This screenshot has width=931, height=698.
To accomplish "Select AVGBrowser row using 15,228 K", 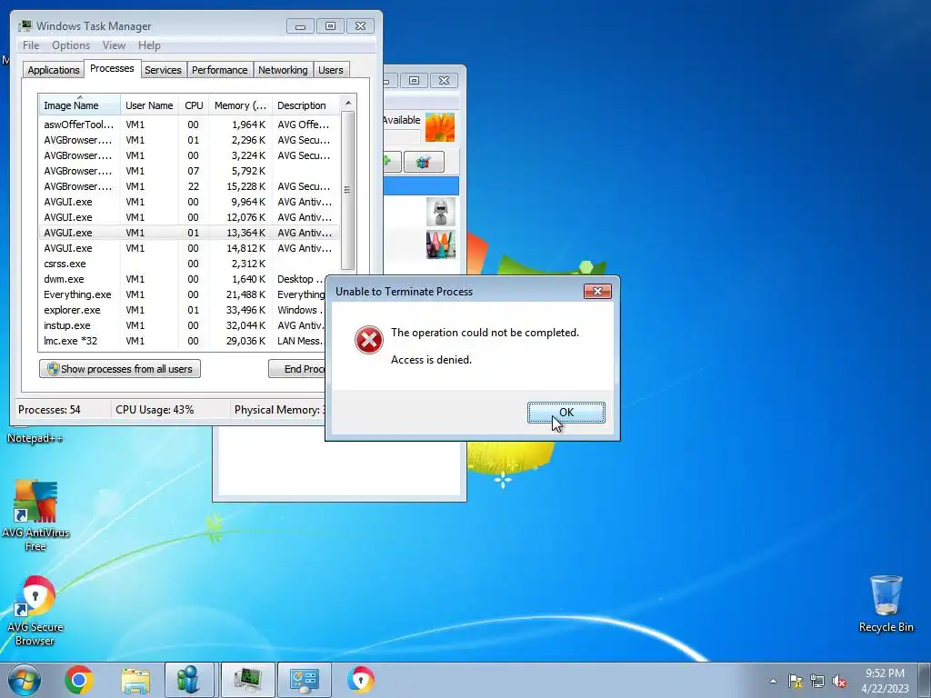I will [189, 186].
